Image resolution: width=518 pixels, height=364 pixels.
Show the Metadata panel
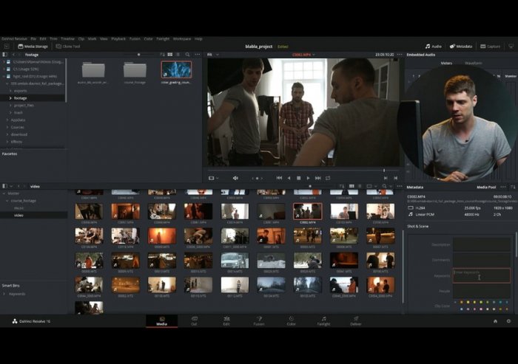pos(461,46)
